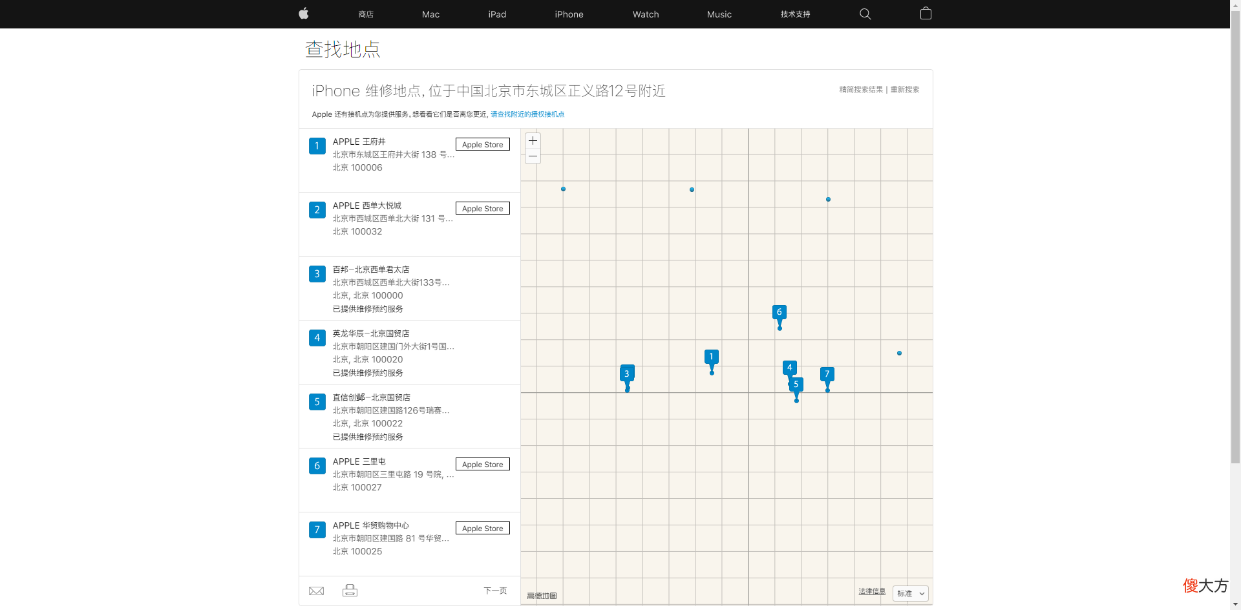Viewport: 1241px width, 610px height.
Task: Go to next page with 下一页
Action: point(495,591)
